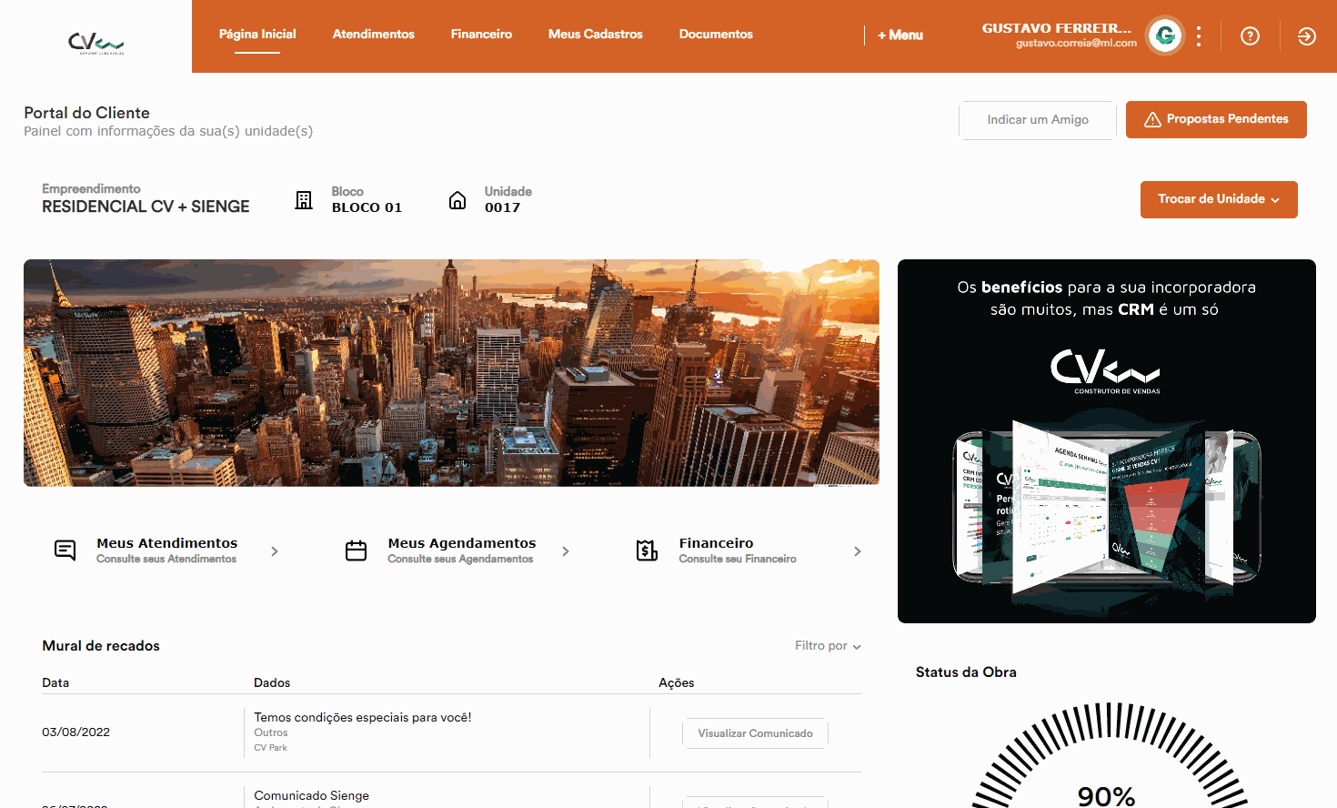Expand the Meus Atendimentos arrow
1337x808 pixels.
[275, 551]
